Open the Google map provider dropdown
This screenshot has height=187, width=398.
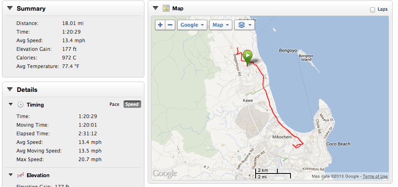(192, 25)
